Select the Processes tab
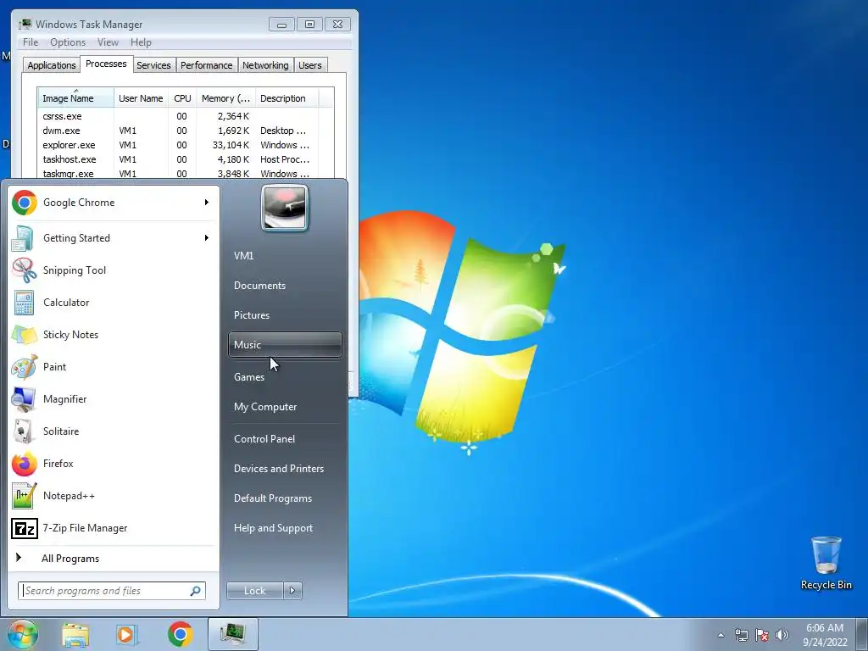Viewport: 868px width, 651px height. click(x=106, y=64)
